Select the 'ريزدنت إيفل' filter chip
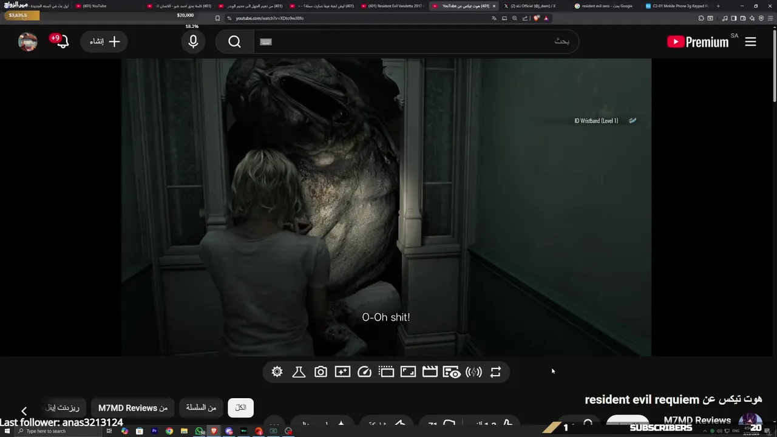777x437 pixels. click(63, 408)
